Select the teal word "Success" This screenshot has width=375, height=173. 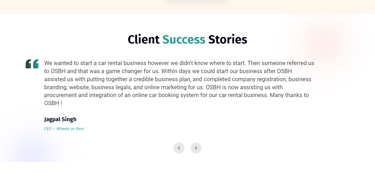(x=184, y=40)
